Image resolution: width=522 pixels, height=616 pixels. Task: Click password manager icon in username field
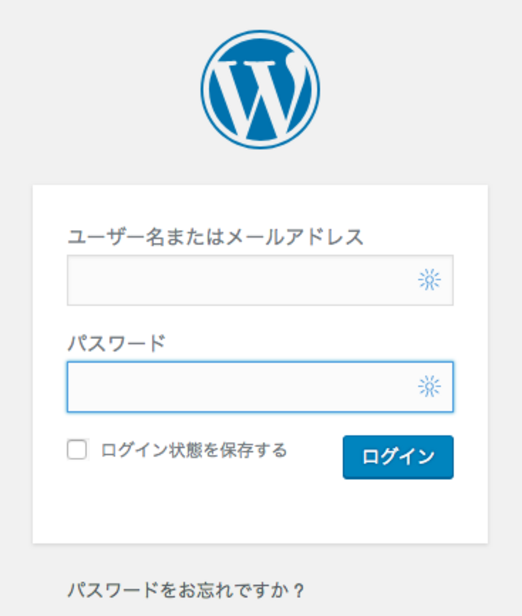[429, 280]
